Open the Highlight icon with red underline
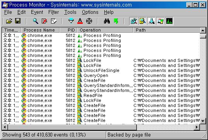This screenshot has height=140, width=208. click(80, 21)
